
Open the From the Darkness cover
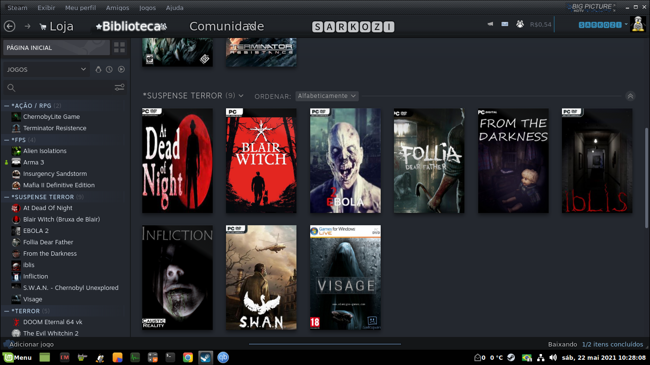[513, 161]
